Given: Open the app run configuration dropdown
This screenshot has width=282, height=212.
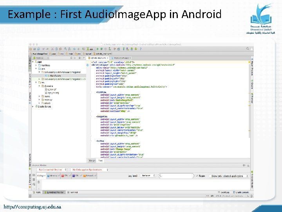Looking at the screenshot, I should [x=91, y=49].
